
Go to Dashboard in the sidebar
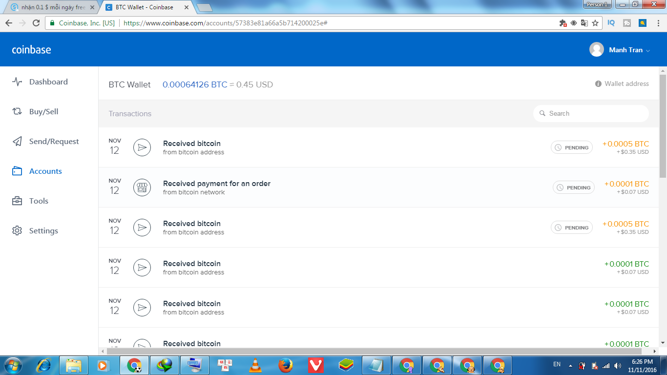click(x=48, y=82)
